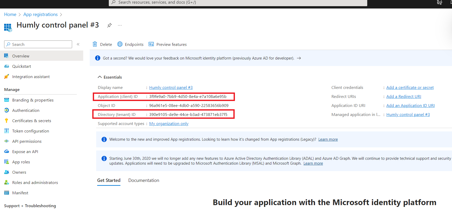Image resolution: width=452 pixels, height=210 pixels.
Task: Select the Get Started tab
Action: [109, 180]
